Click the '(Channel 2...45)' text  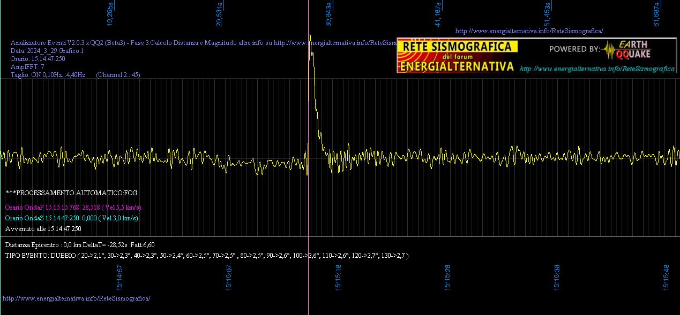pyautogui.click(x=118, y=75)
